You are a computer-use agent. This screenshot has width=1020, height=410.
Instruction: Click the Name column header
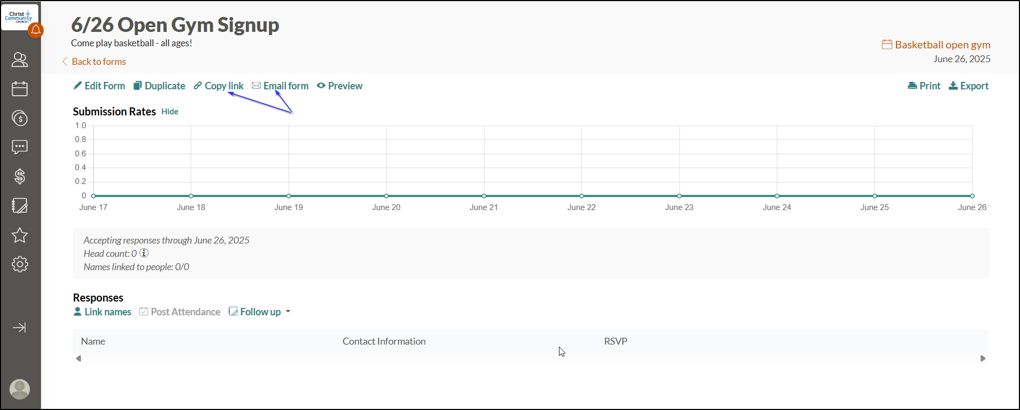93,341
